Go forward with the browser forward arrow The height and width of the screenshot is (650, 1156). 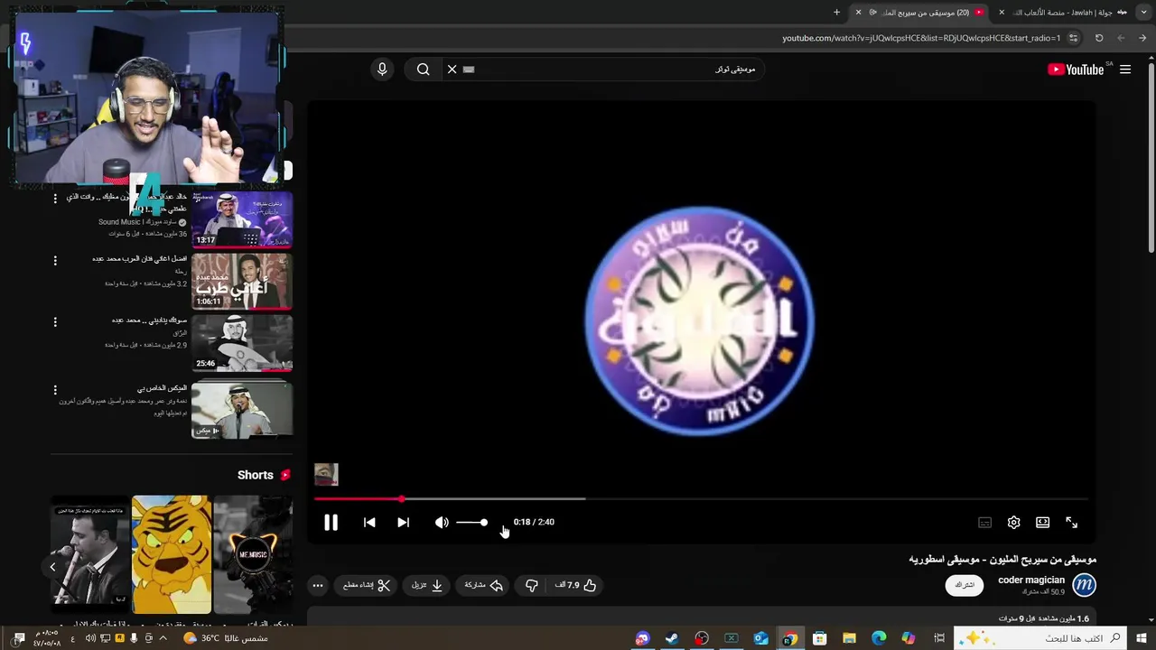point(1121,38)
